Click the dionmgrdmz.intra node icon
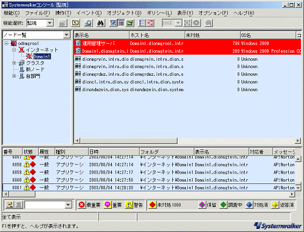This screenshot has width=304, height=232. pos(78,74)
